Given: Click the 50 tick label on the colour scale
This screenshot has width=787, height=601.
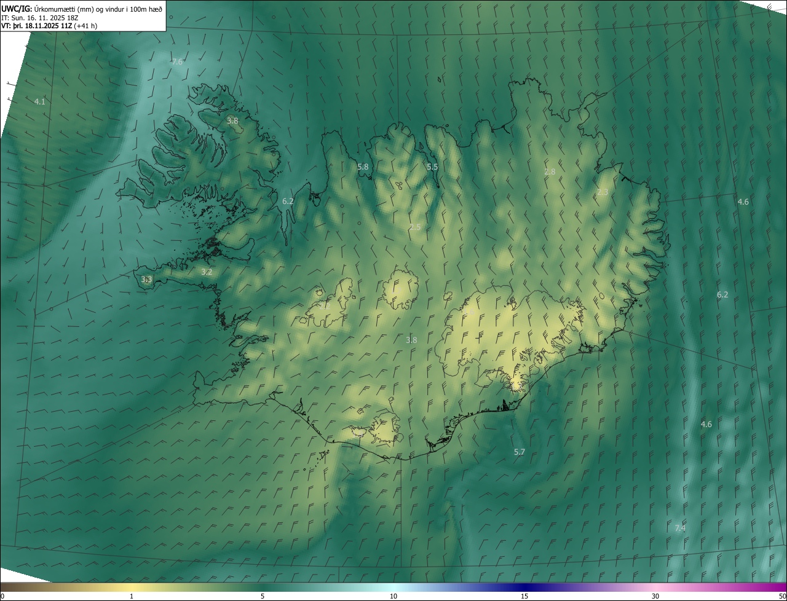Looking at the screenshot, I should (x=782, y=597).
